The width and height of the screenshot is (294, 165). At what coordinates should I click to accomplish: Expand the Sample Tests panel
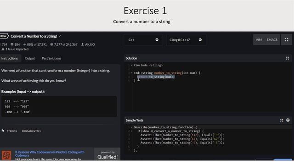[x=282, y=120]
